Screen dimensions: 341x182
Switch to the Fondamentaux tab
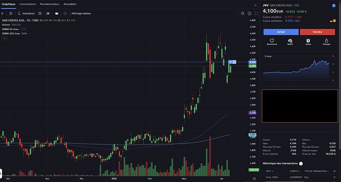(x=49, y=4)
